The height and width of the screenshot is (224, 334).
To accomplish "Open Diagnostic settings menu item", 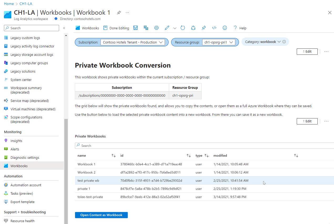I will click(25, 157).
